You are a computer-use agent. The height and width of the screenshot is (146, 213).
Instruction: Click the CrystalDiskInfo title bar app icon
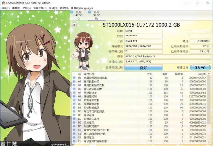(x=3, y=3)
